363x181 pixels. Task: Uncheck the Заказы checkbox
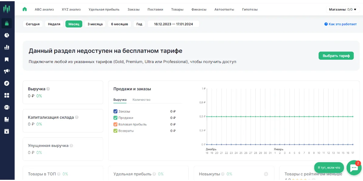tap(116, 111)
